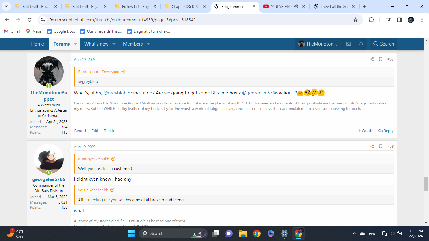Open the browser Extensions puzzle icon
Screen dimensions: 429x241
point(371,19)
